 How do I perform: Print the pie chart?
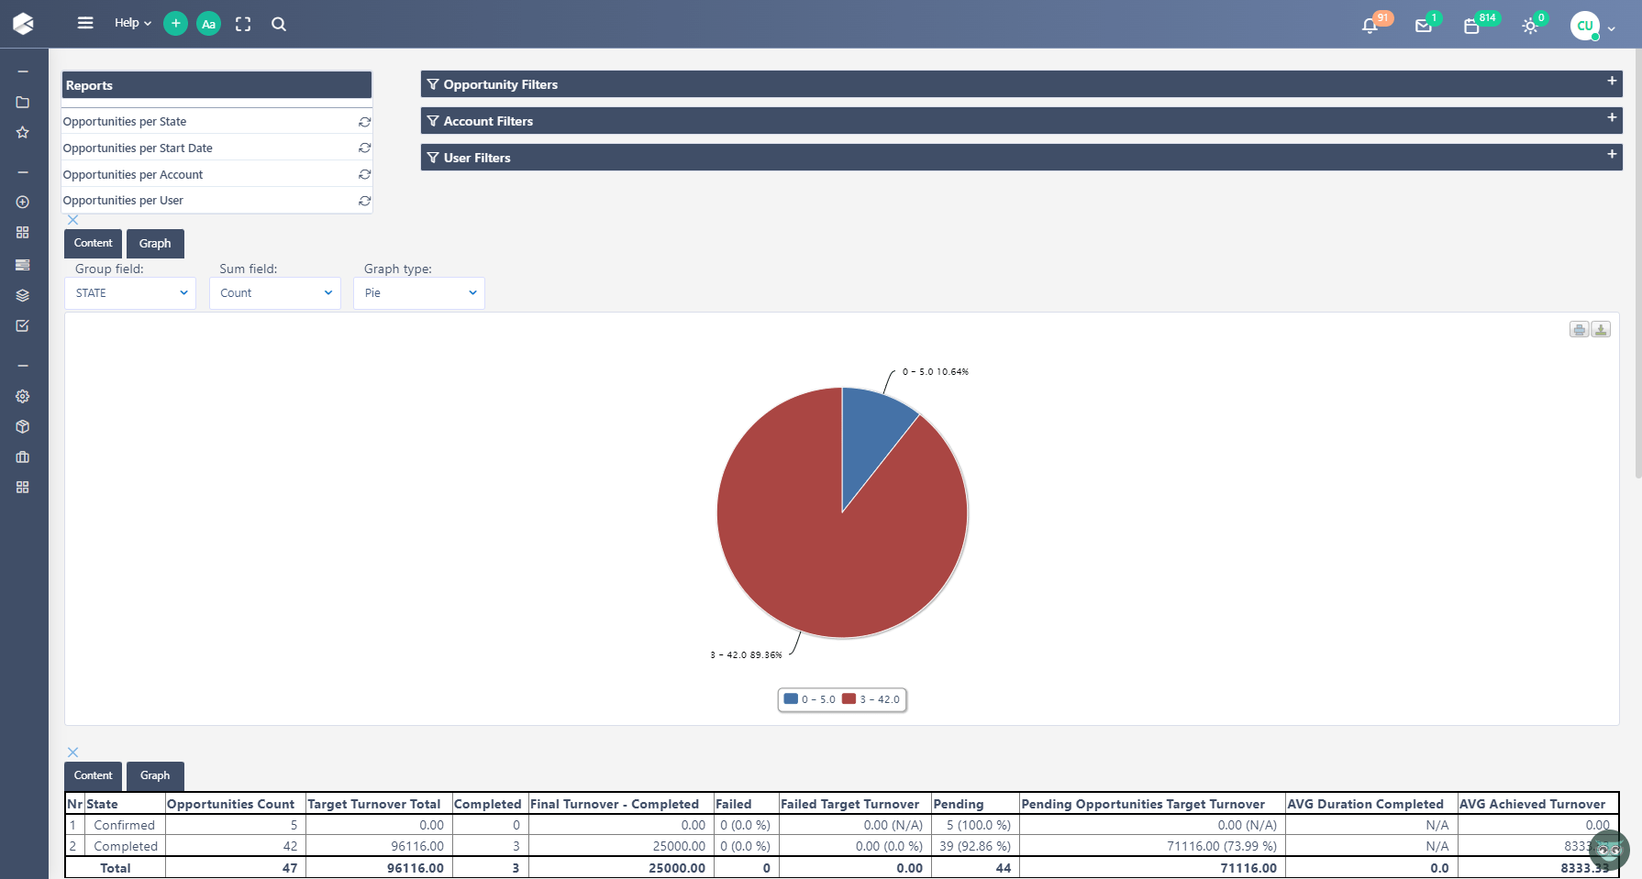[1579, 330]
